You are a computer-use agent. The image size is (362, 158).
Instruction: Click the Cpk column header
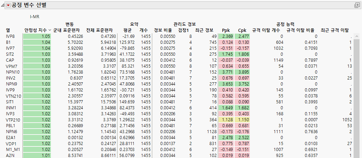(242, 30)
